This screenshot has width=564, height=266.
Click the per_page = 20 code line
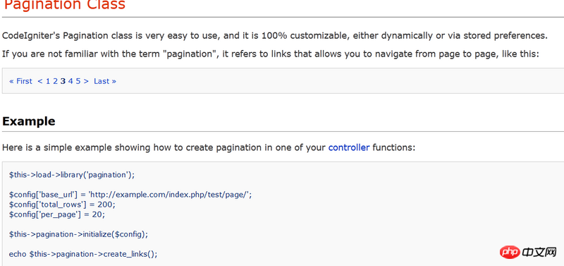pos(57,214)
